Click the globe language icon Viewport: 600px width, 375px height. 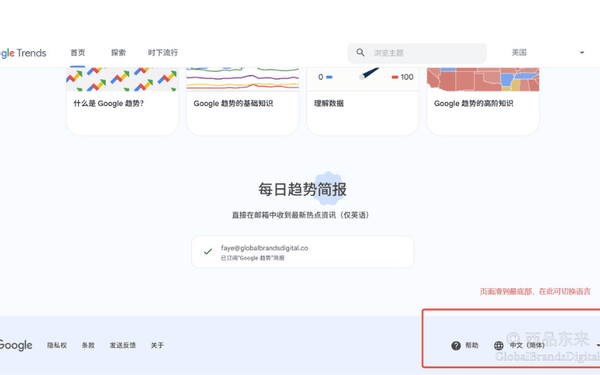point(499,346)
